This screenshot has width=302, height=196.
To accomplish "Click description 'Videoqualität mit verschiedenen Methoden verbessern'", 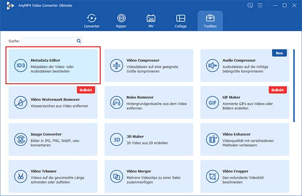I will pos(248,143).
